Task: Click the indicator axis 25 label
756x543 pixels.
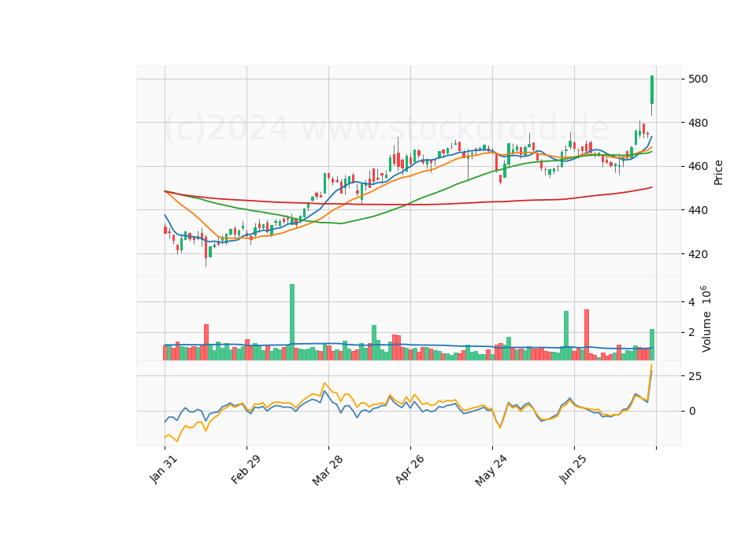Action: click(695, 376)
